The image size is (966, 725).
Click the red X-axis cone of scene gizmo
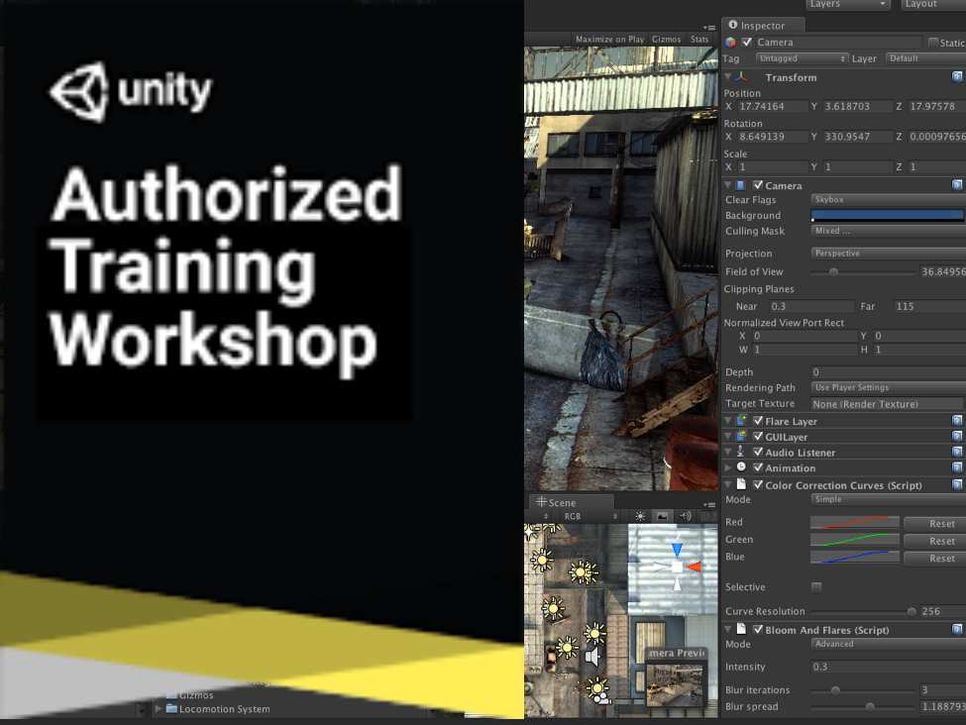[695, 567]
